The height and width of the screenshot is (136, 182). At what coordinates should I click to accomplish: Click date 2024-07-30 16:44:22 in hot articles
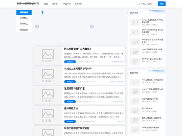pyautogui.click(x=149, y=25)
